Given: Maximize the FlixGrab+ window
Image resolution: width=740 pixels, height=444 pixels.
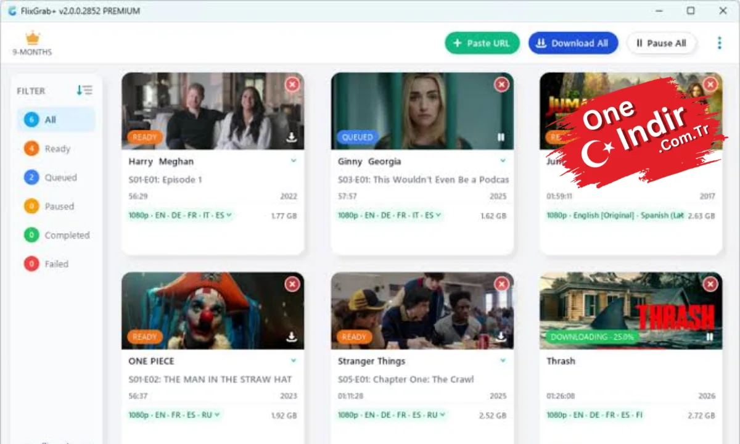Looking at the screenshot, I should click(691, 10).
